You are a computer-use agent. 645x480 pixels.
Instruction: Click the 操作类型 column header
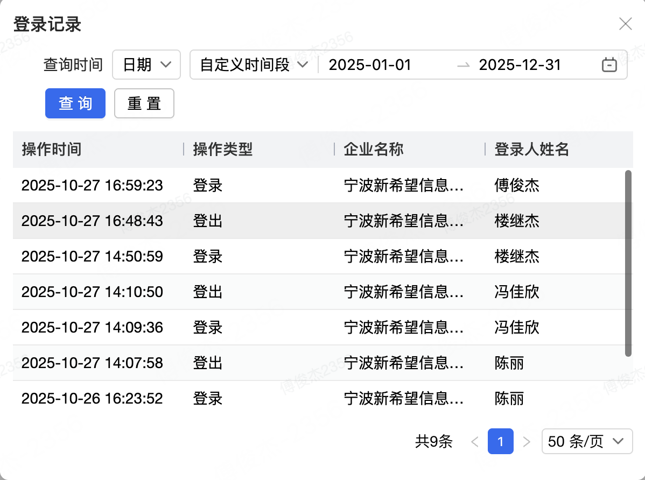pyautogui.click(x=223, y=149)
